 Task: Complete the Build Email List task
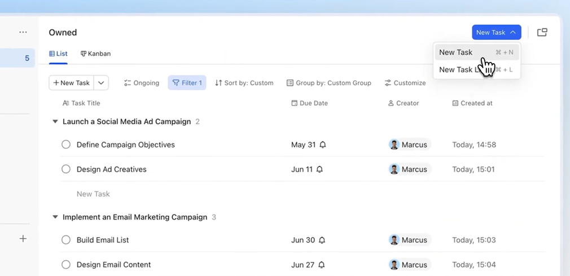pyautogui.click(x=66, y=240)
